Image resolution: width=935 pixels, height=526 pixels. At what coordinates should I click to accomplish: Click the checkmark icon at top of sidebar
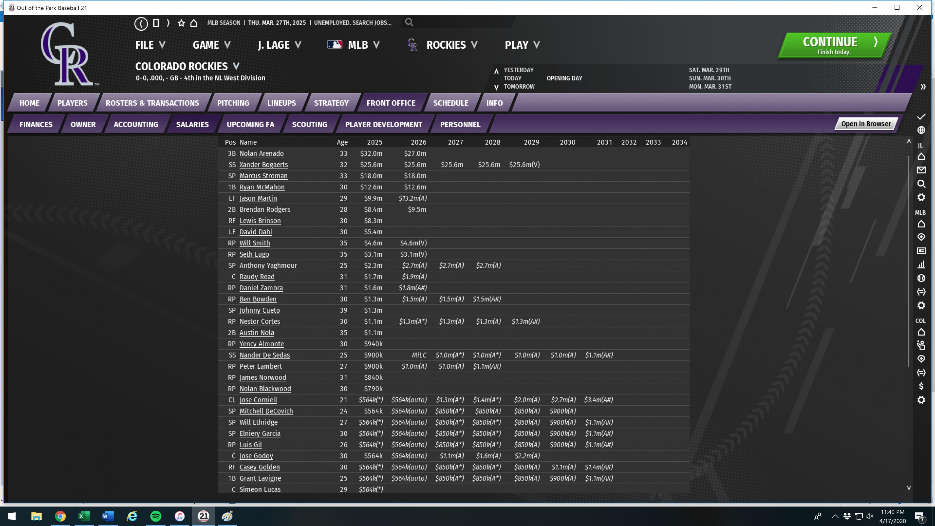tap(921, 117)
